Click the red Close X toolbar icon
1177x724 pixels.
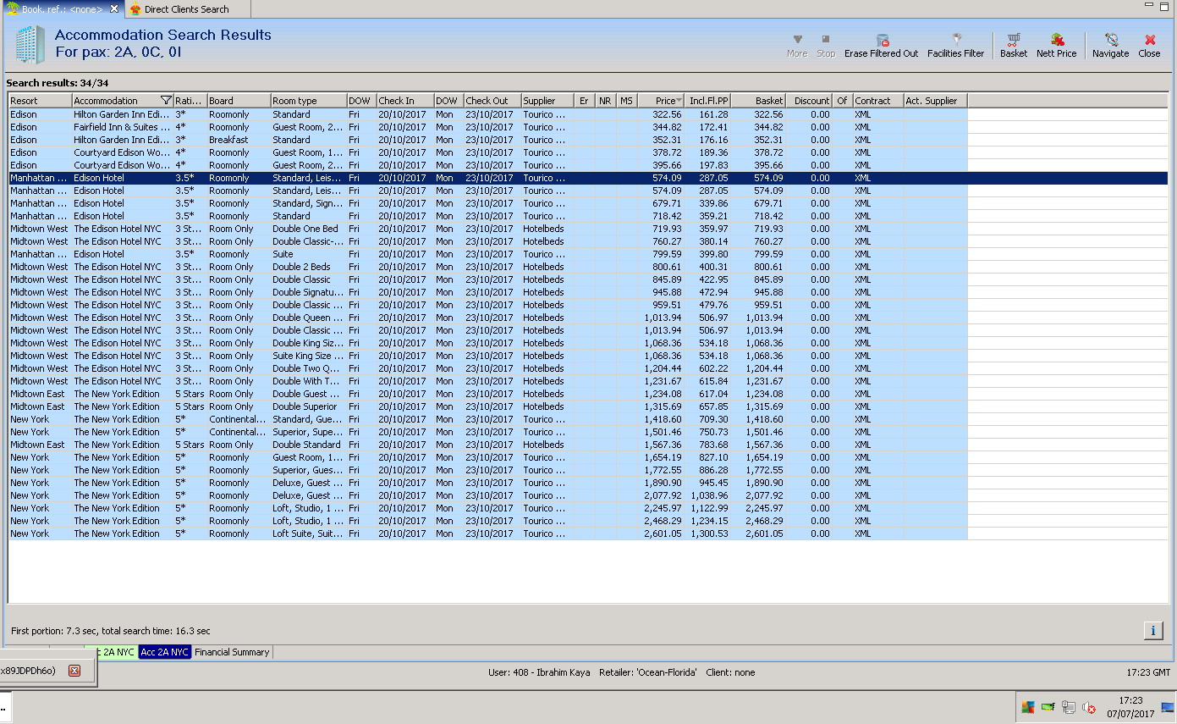pyautogui.click(x=1149, y=40)
